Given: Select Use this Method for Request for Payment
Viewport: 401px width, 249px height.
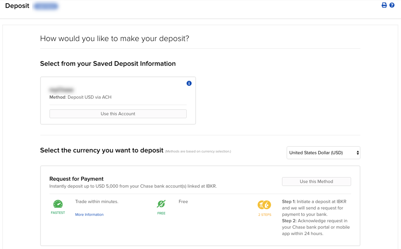Looking at the screenshot, I should coord(316,181).
